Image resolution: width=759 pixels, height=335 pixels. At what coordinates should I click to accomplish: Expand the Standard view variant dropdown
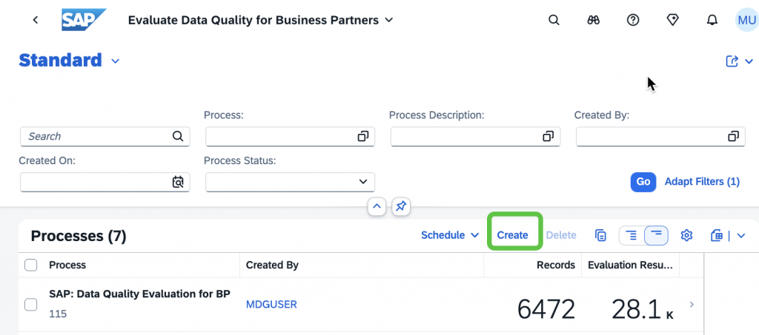tap(115, 61)
